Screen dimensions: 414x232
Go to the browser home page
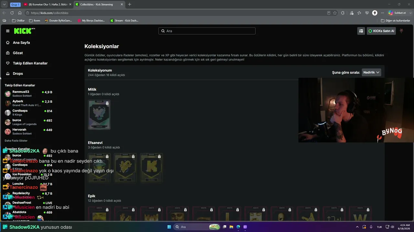[20, 13]
